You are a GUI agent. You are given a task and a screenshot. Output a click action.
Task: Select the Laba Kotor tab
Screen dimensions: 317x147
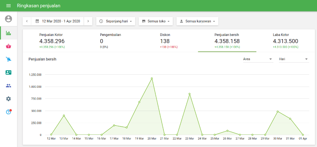285,41
